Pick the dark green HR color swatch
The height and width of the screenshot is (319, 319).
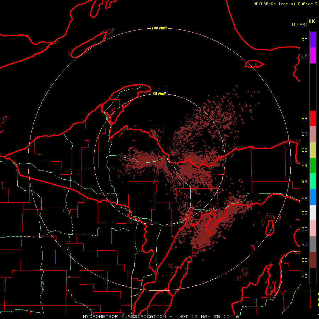[313, 166]
